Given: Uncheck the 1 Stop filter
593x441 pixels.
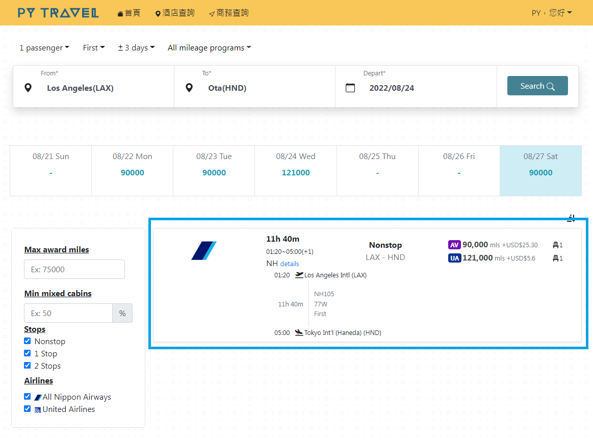Looking at the screenshot, I should click(x=27, y=353).
